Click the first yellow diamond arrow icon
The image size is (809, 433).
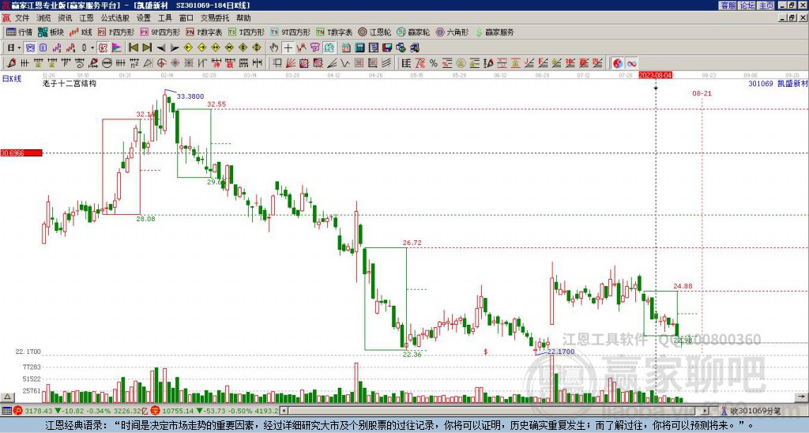[x=188, y=47]
